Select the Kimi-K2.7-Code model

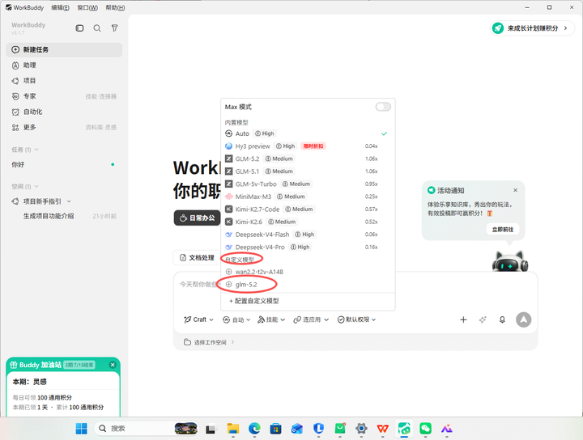pos(308,209)
